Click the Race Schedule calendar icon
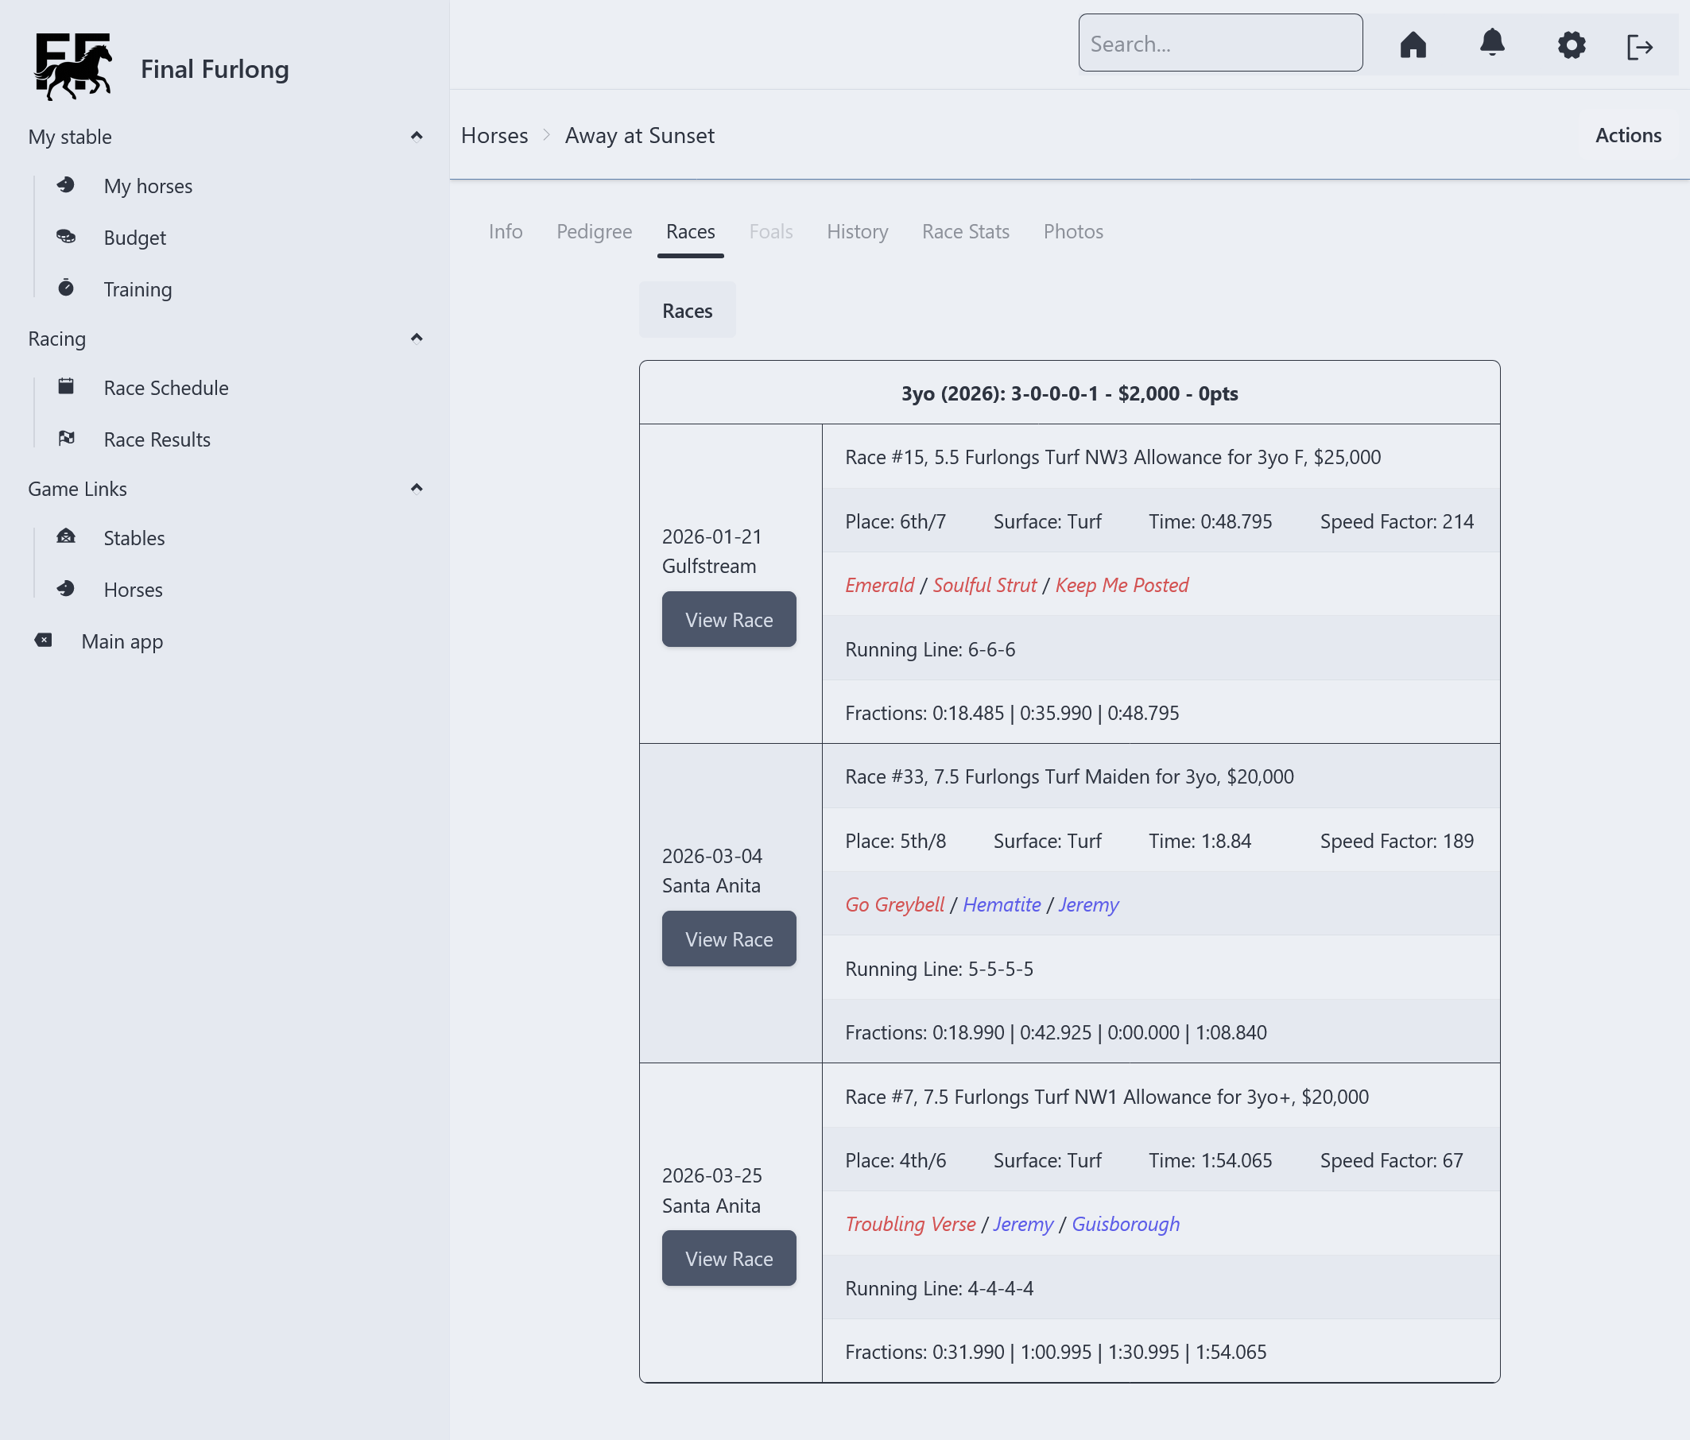The height and width of the screenshot is (1440, 1690). [x=66, y=387]
